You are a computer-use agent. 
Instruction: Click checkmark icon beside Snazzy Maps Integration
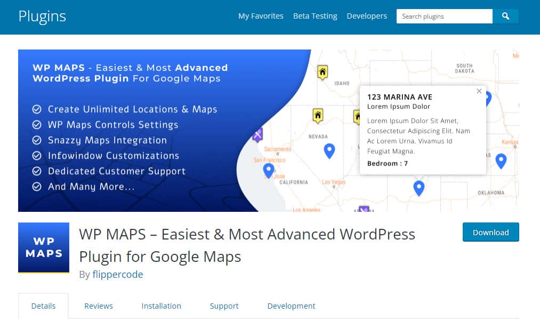tap(37, 141)
